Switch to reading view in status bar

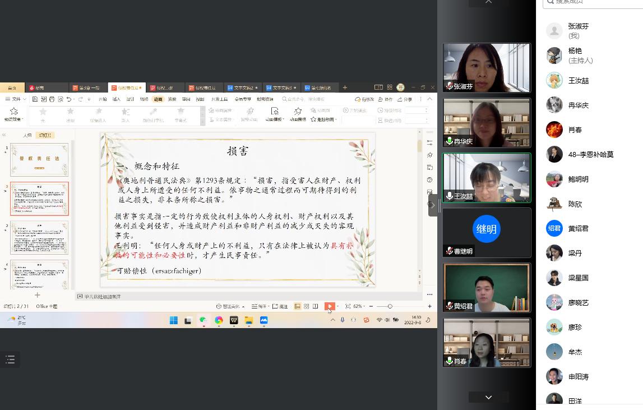click(316, 306)
